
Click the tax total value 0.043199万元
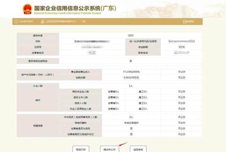(131, 78)
